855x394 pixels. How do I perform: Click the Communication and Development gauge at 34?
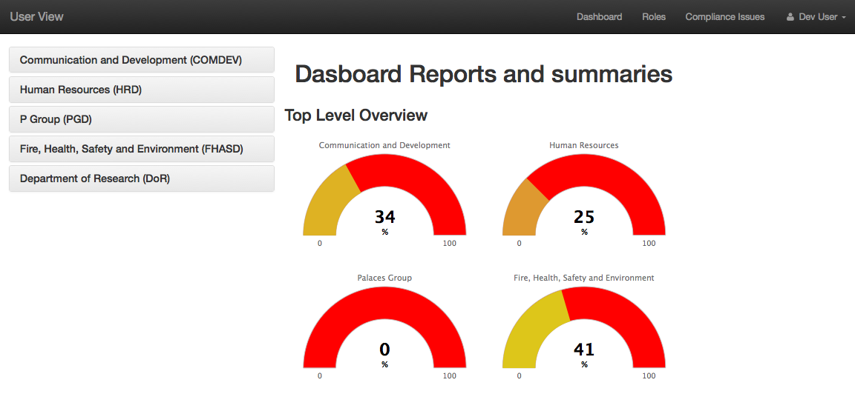(x=384, y=195)
